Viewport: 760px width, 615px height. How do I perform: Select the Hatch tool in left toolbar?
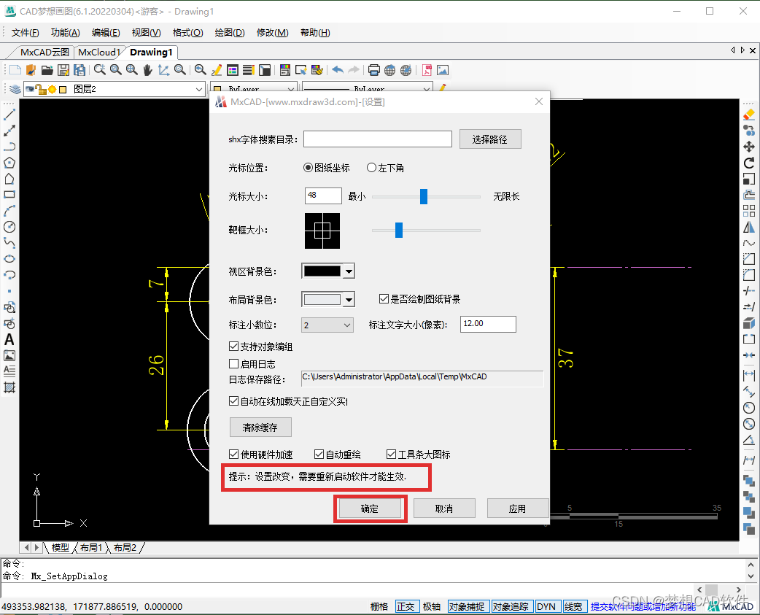point(9,387)
